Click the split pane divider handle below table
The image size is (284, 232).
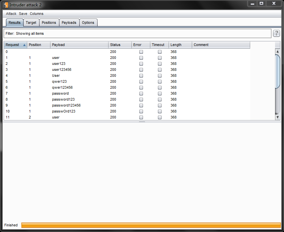(x=142, y=122)
